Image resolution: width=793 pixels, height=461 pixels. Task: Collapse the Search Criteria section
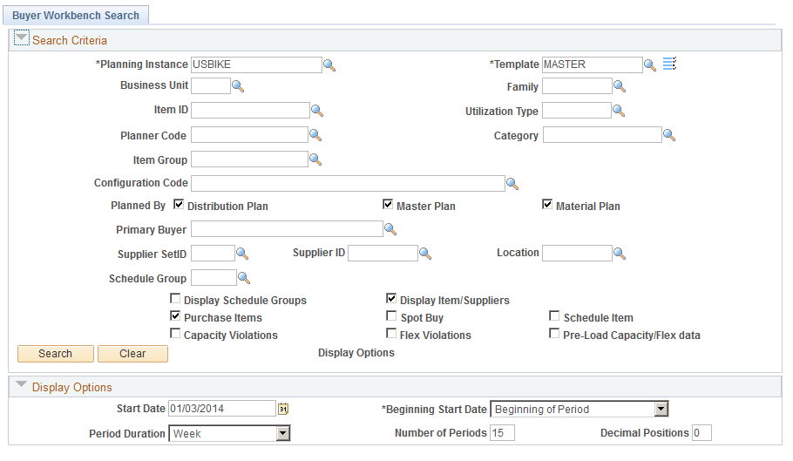click(x=21, y=38)
